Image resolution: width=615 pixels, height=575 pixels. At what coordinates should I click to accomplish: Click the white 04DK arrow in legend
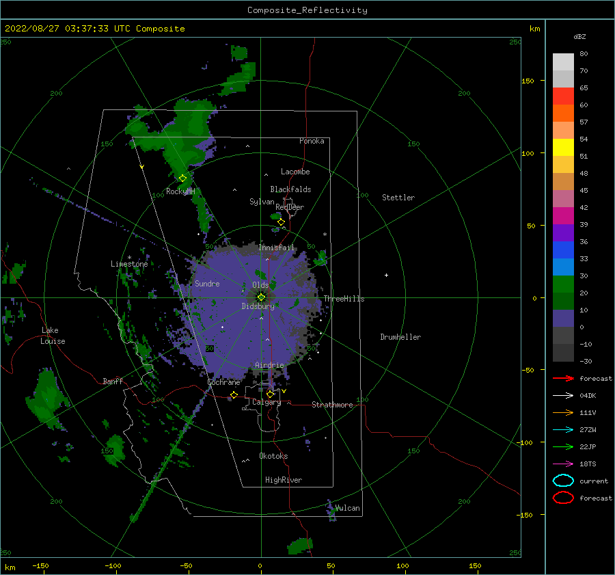click(563, 395)
